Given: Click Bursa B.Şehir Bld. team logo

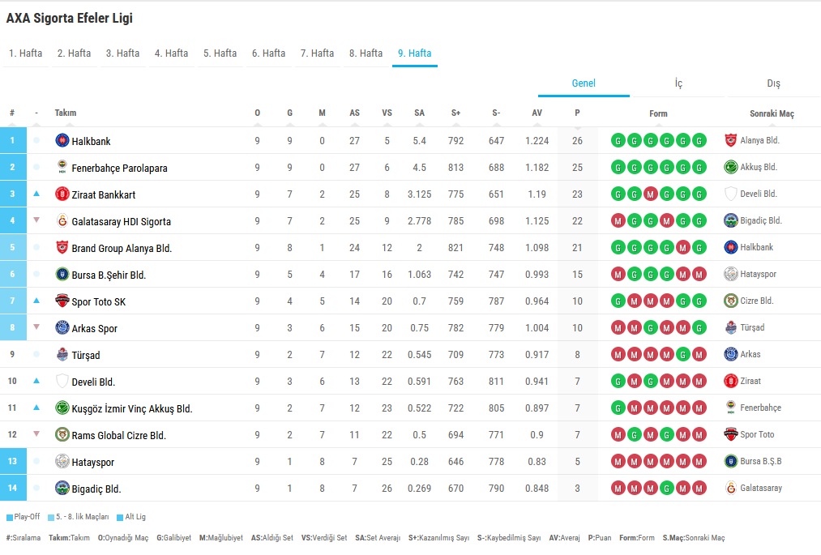Looking at the screenshot, I should (x=62, y=274).
